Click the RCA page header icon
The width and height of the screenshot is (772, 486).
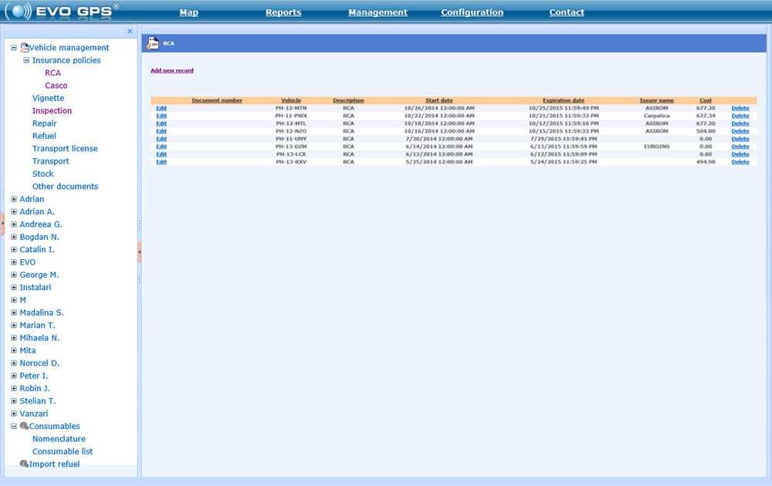point(153,44)
